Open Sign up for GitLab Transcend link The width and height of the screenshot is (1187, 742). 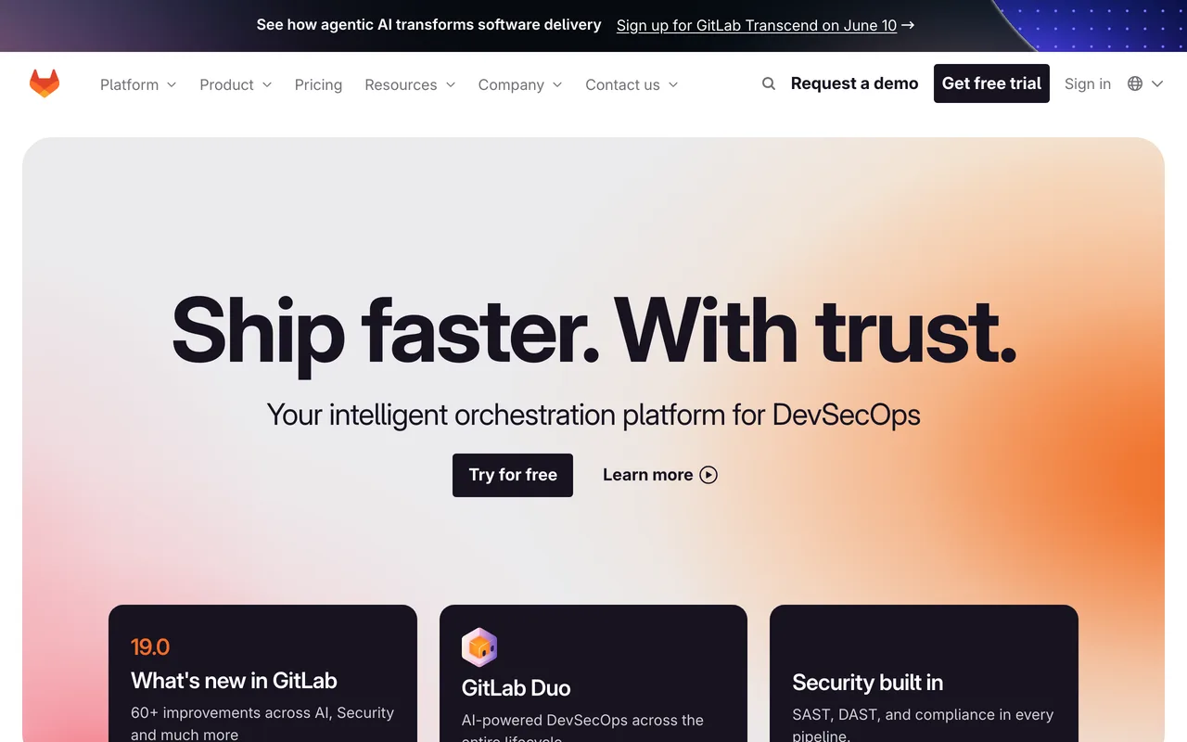point(757,25)
